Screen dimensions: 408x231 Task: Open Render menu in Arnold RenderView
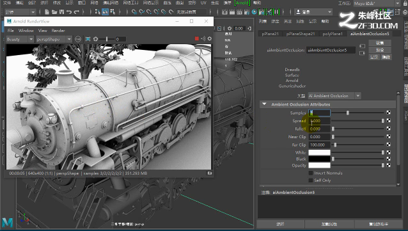pyautogui.click(x=58, y=31)
